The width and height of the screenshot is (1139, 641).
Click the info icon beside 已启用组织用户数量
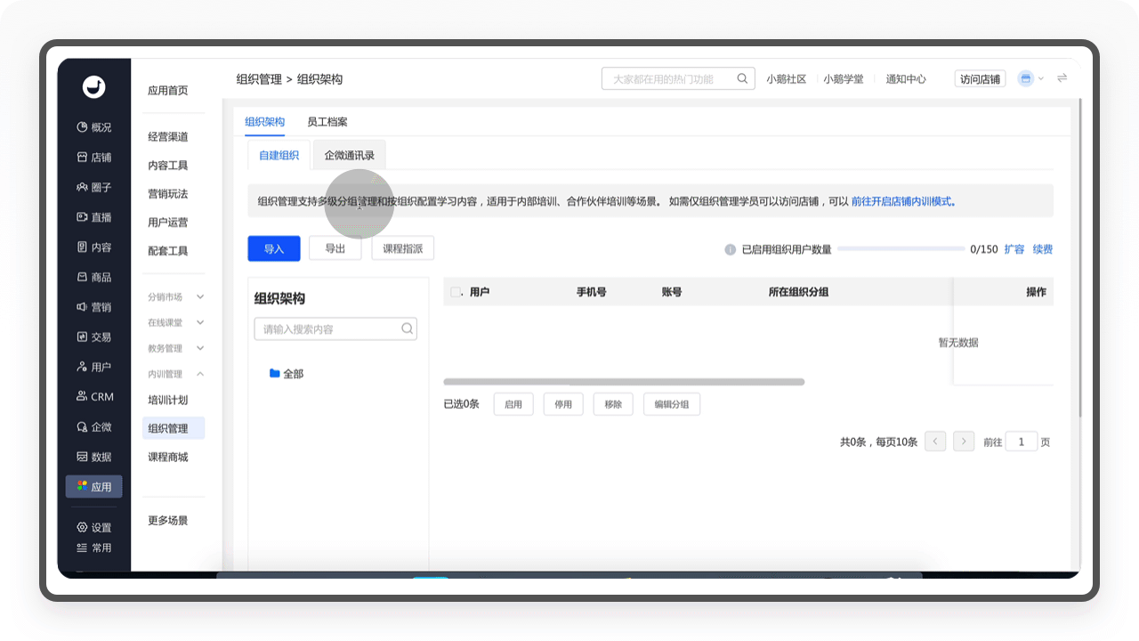pyautogui.click(x=731, y=250)
